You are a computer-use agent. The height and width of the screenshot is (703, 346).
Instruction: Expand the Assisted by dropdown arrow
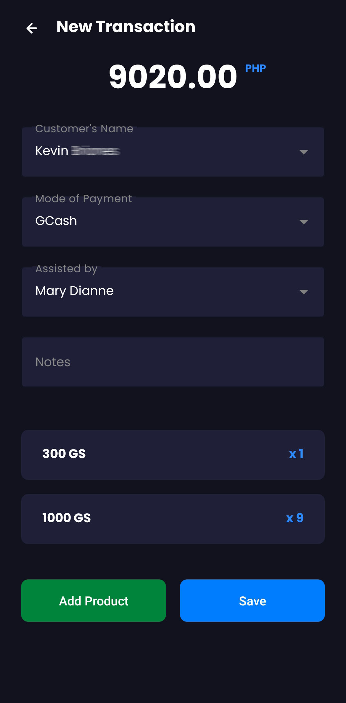[303, 292]
